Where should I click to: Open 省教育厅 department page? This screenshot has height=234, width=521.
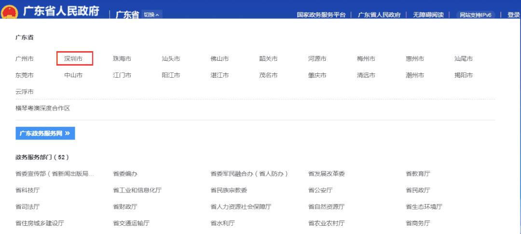(418, 174)
